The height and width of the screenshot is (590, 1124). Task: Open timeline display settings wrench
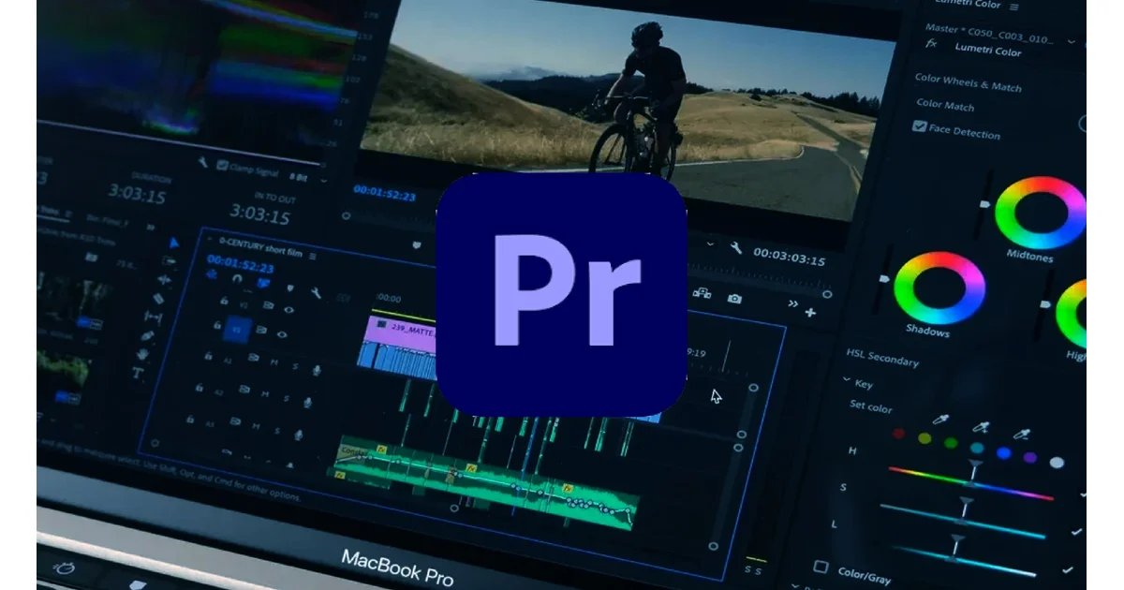pos(316,292)
